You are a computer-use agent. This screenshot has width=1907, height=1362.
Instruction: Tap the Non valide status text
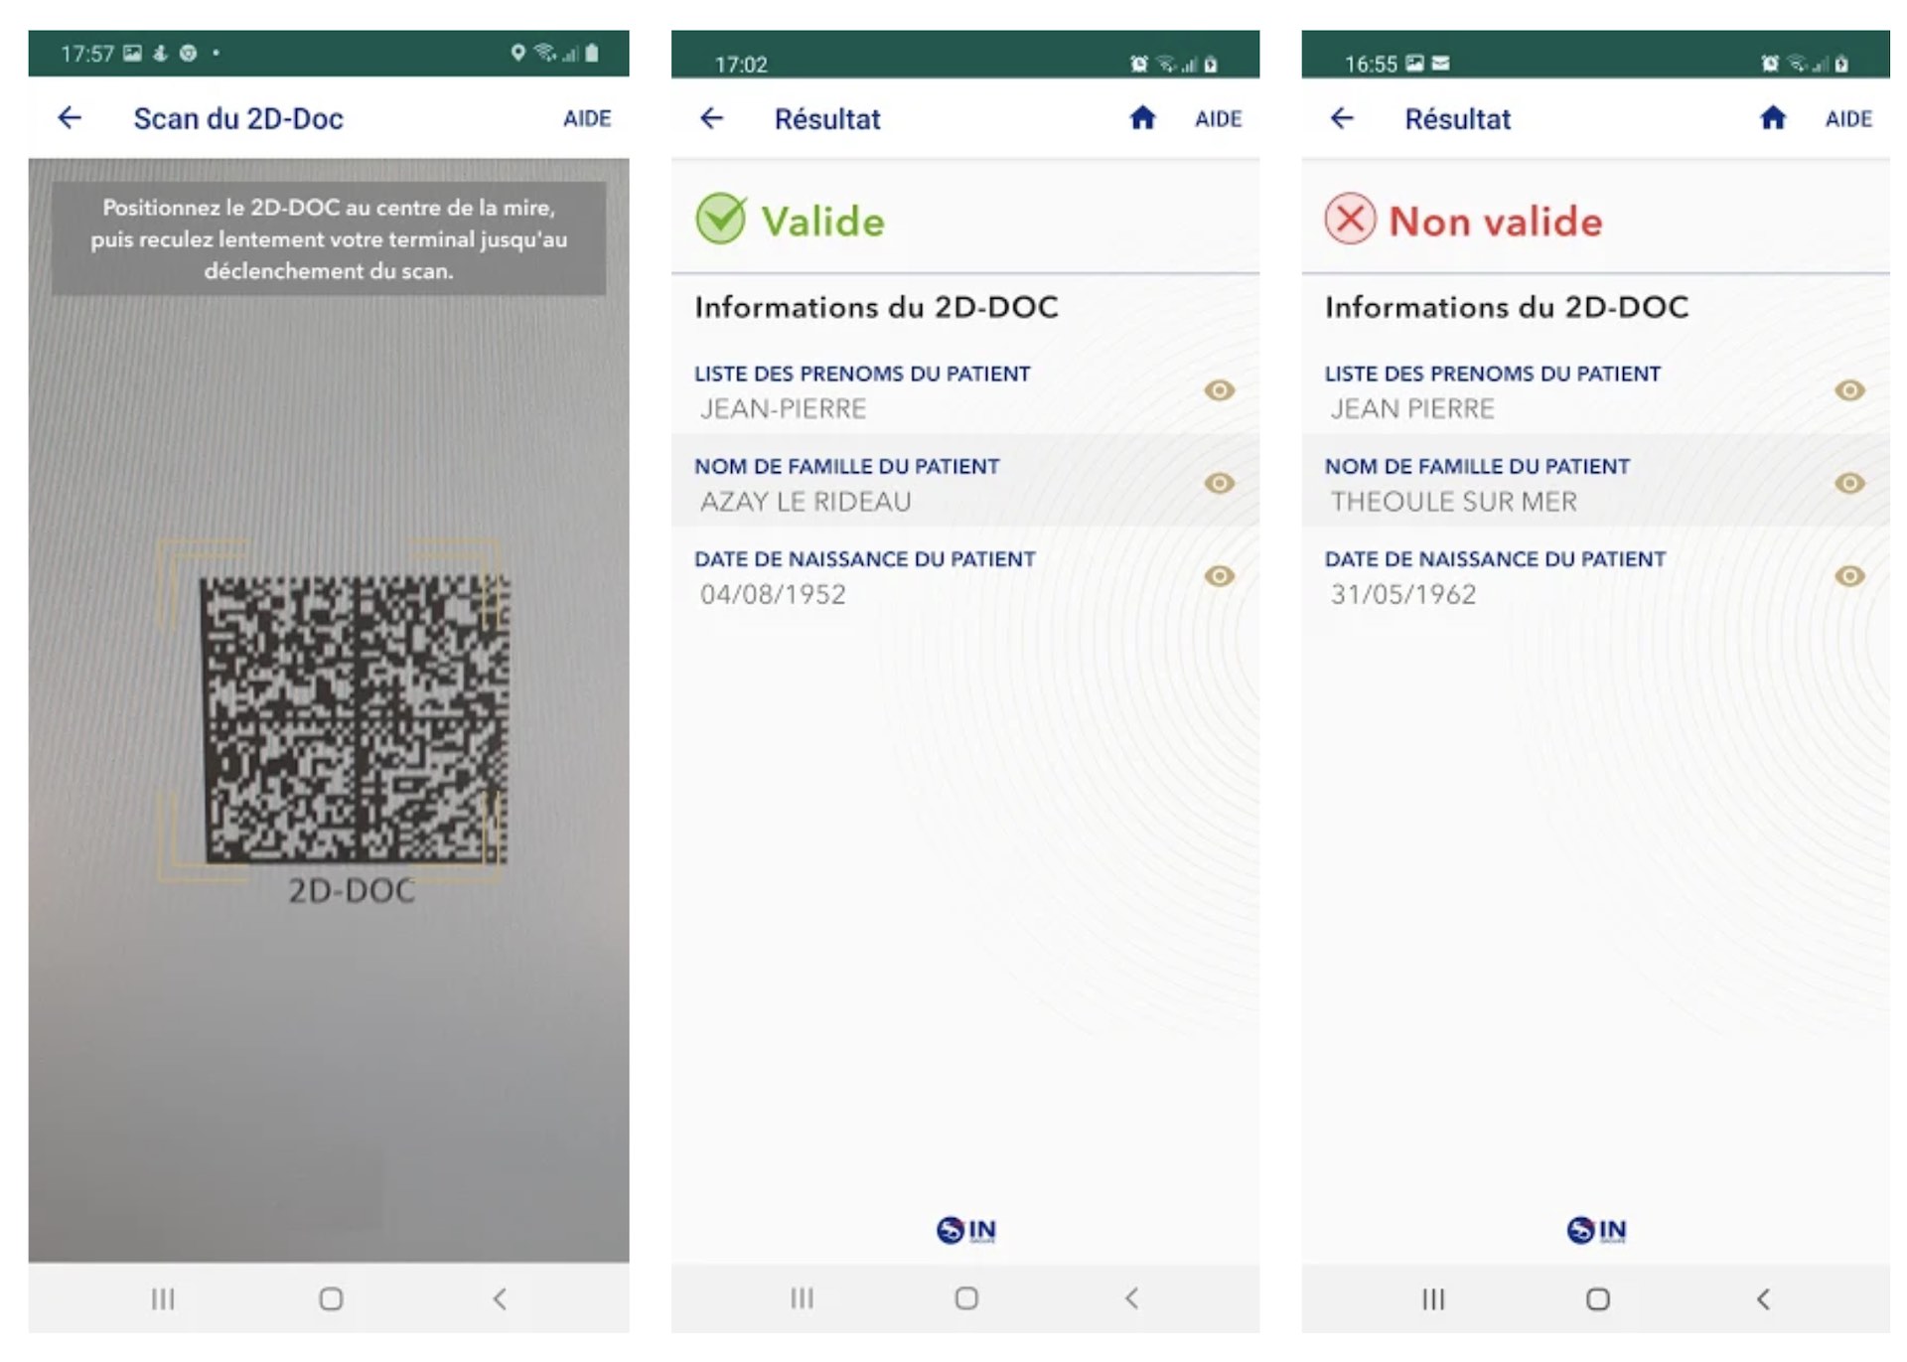[x=1496, y=221]
